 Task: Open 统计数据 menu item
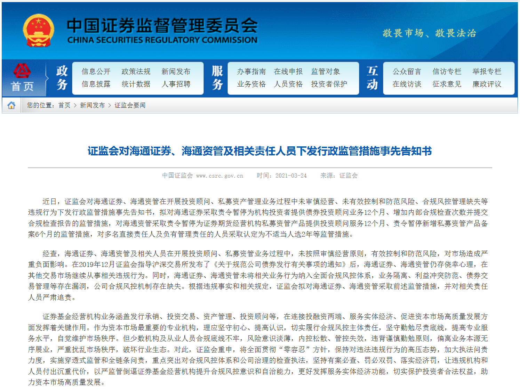click(136, 84)
